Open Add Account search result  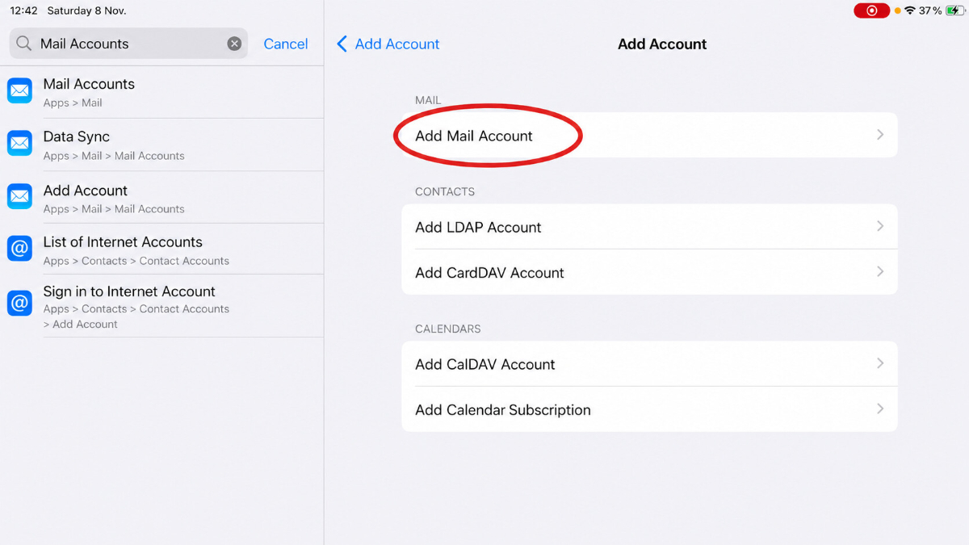161,198
